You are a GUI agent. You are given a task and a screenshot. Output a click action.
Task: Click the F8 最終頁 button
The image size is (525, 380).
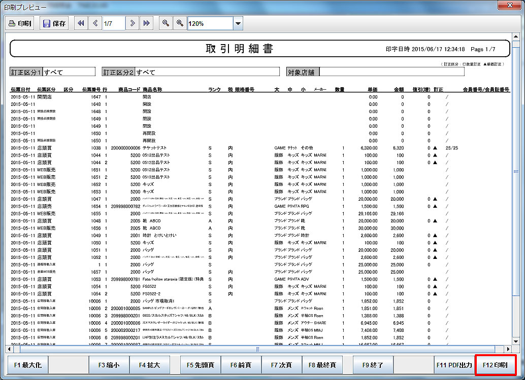[322, 365]
